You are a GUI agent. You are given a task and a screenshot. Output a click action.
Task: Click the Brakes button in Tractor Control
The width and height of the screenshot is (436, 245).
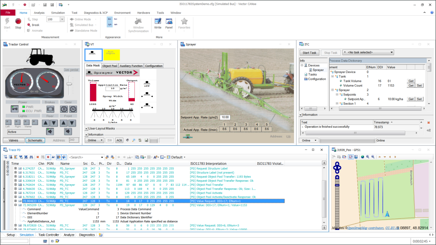pyautogui.click(x=50, y=109)
